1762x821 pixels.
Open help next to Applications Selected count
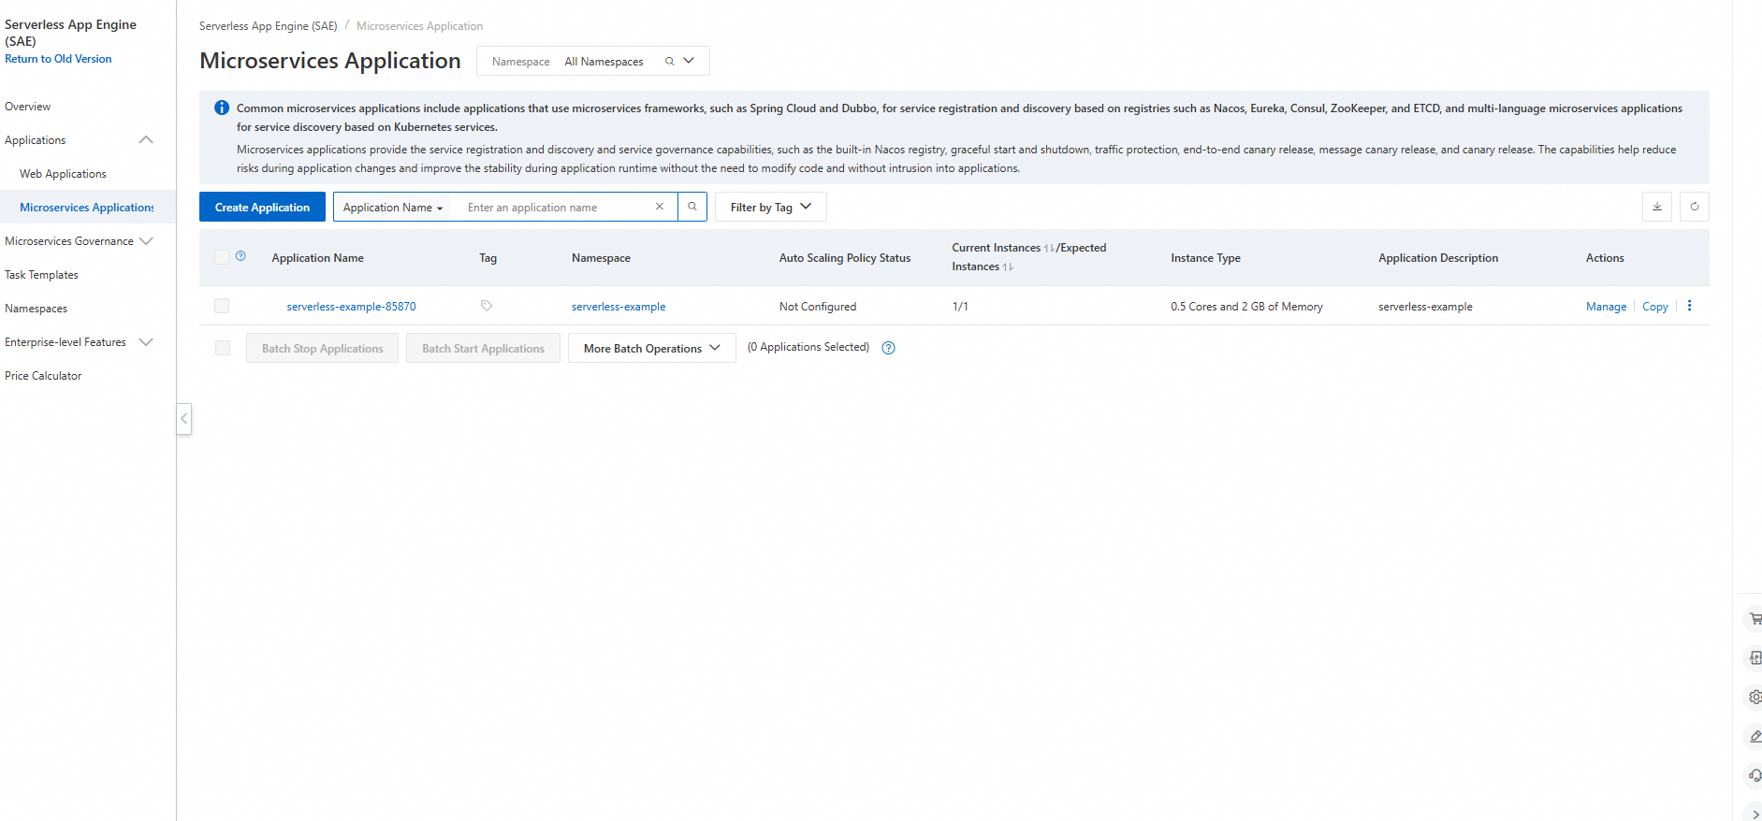pyautogui.click(x=889, y=348)
